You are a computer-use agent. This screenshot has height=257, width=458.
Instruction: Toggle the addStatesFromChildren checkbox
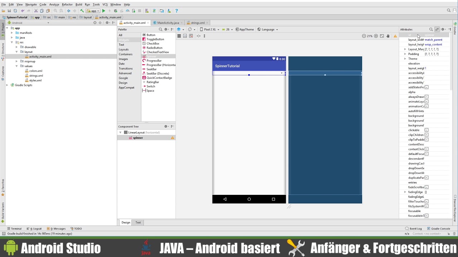(427, 87)
